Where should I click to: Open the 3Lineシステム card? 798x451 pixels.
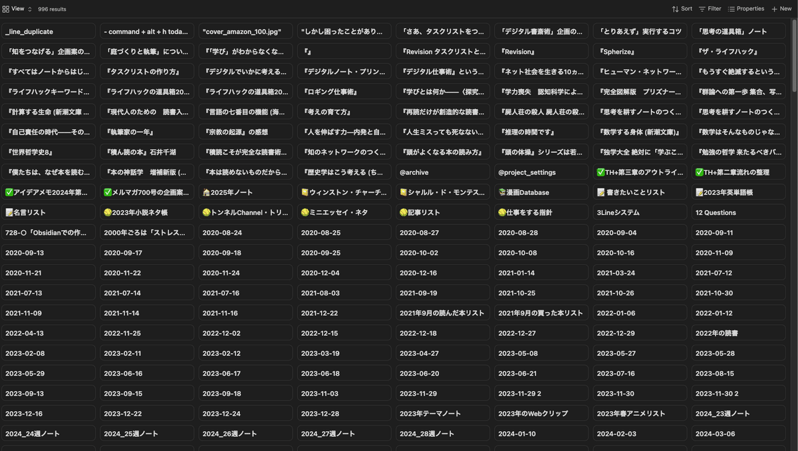640,213
